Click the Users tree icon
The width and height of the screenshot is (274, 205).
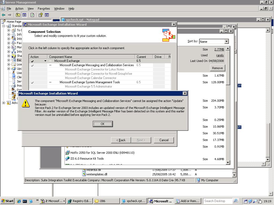(x=14, y=73)
